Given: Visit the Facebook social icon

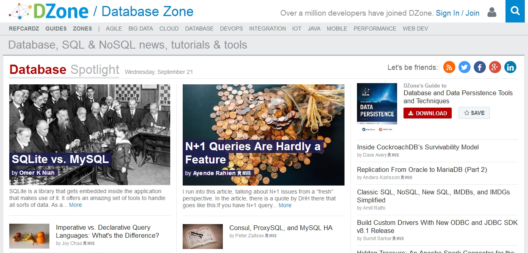Looking at the screenshot, I should tap(480, 67).
